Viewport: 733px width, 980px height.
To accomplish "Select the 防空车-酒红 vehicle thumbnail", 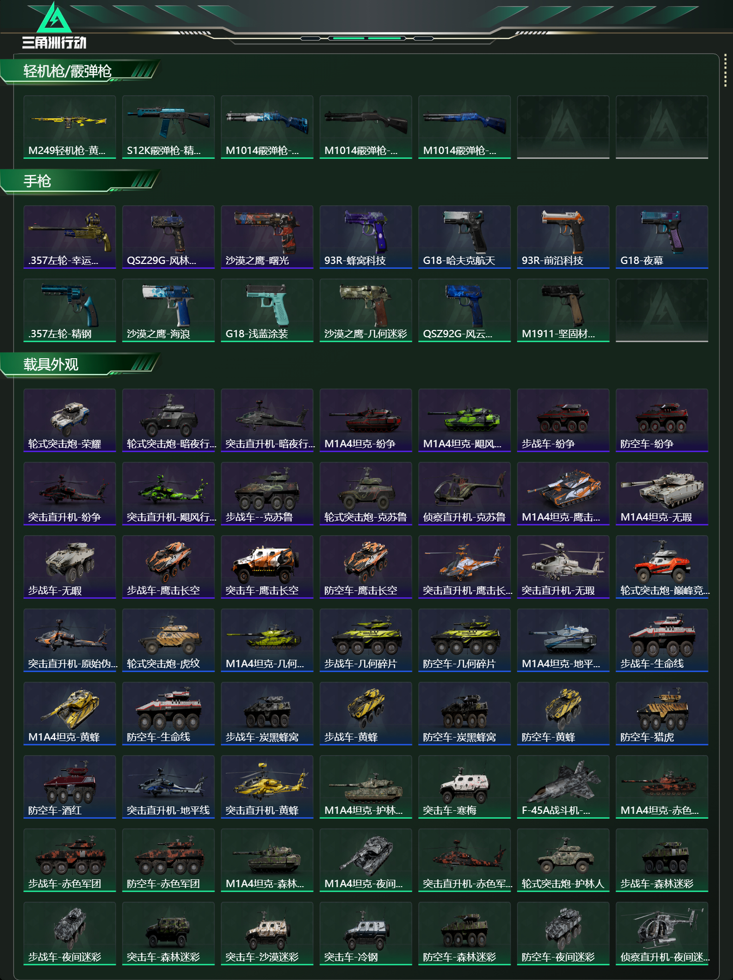I will [x=69, y=787].
